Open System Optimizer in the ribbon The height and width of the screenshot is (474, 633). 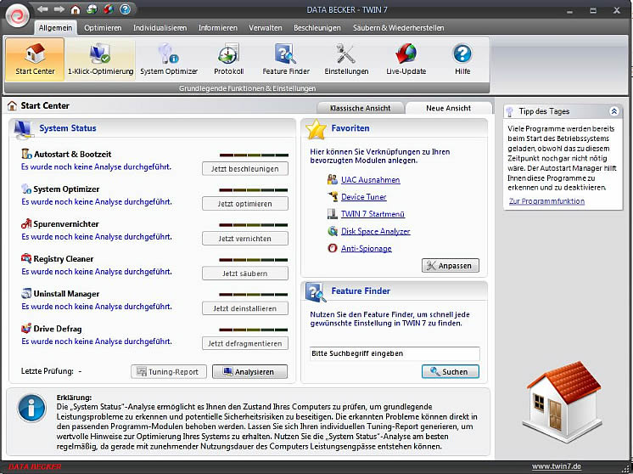(x=169, y=59)
